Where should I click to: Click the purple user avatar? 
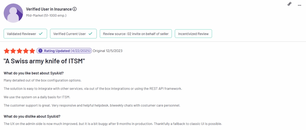(13, 13)
